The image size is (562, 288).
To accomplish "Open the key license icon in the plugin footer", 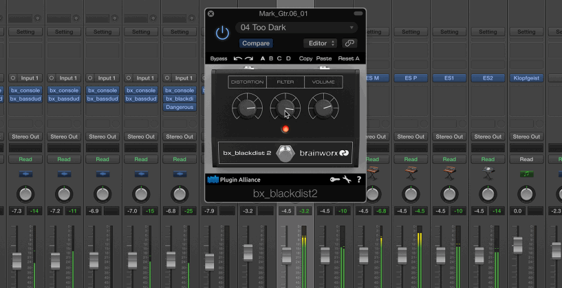I will 335,180.
